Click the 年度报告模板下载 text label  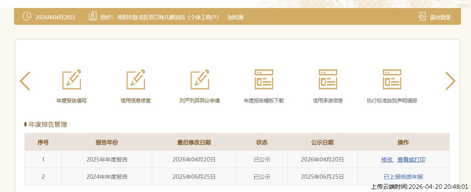point(264,101)
